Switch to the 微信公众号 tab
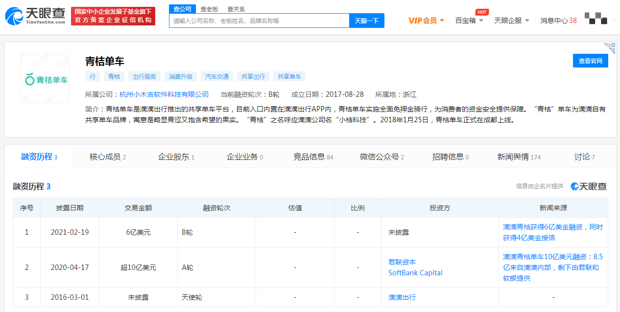The width and height of the screenshot is (620, 312). pos(382,156)
